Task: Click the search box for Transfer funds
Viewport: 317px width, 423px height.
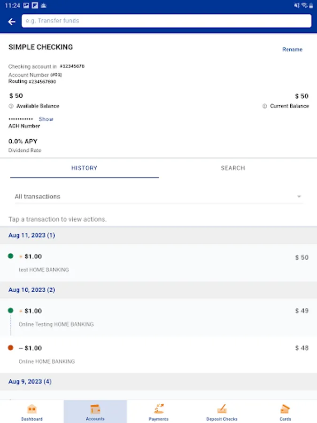Action: pos(166,21)
